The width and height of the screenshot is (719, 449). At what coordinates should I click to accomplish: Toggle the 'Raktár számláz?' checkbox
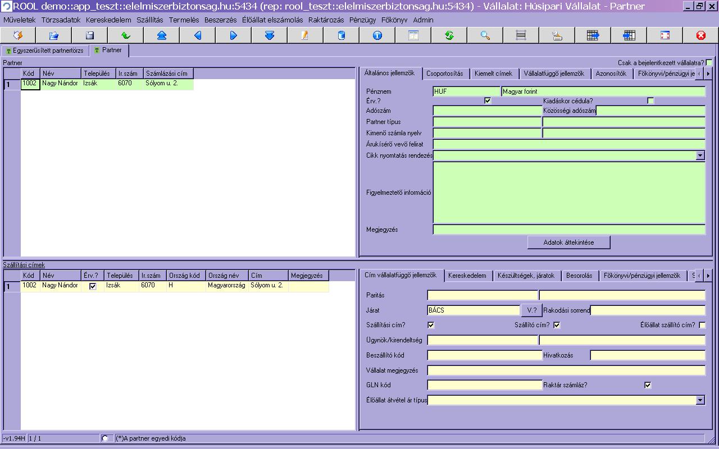(x=648, y=385)
